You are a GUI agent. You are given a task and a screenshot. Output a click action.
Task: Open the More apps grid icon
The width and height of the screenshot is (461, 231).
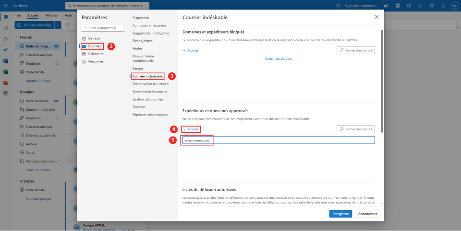pyautogui.click(x=6, y=93)
